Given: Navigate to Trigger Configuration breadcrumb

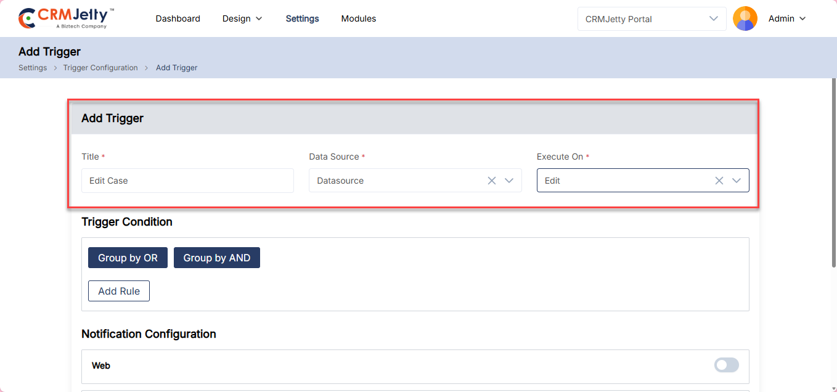Looking at the screenshot, I should coord(100,68).
